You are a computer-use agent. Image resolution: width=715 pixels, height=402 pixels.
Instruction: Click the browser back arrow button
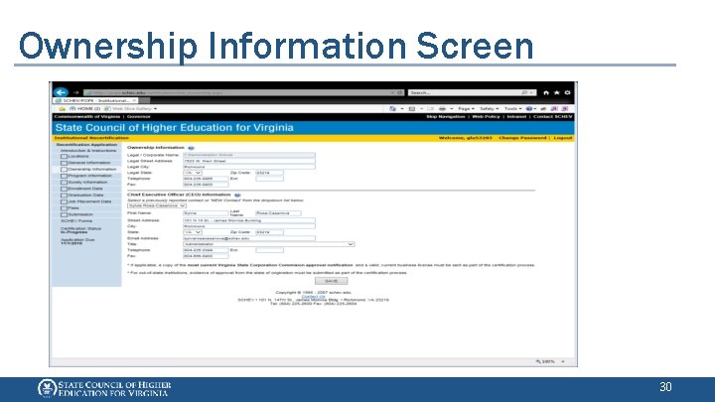coord(61,92)
